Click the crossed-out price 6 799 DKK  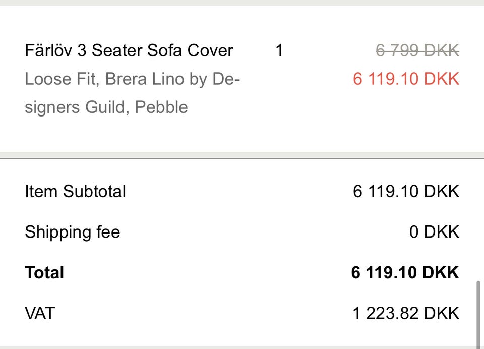(x=417, y=51)
